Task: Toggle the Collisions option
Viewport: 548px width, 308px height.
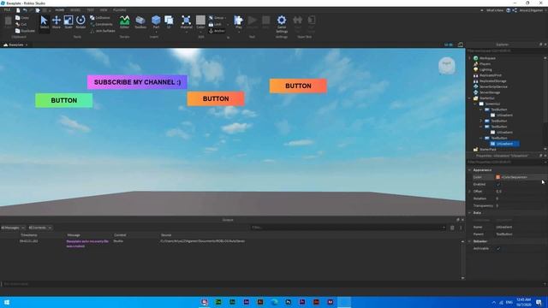Action: pyautogui.click(x=100, y=17)
